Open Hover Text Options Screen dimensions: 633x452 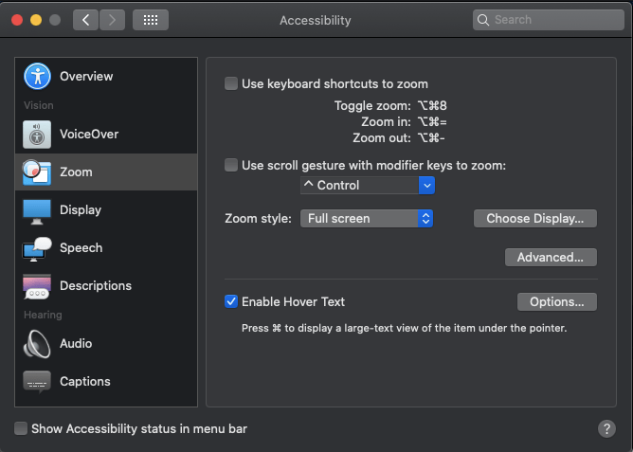pos(556,301)
